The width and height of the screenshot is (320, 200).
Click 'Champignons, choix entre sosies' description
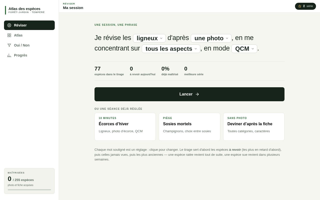pos(187,131)
